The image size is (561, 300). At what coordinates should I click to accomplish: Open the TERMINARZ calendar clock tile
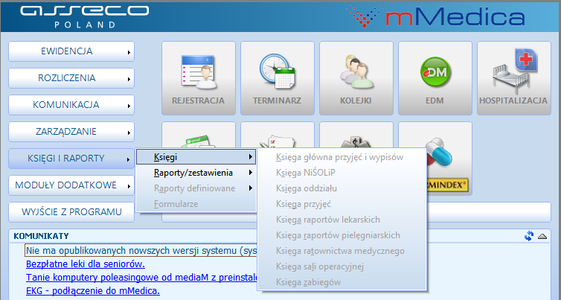point(278,78)
